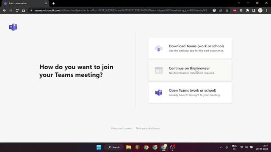Image resolution: width=271 pixels, height=152 pixels.
Task: Click the purple cloud download icon
Action: click(x=159, y=49)
